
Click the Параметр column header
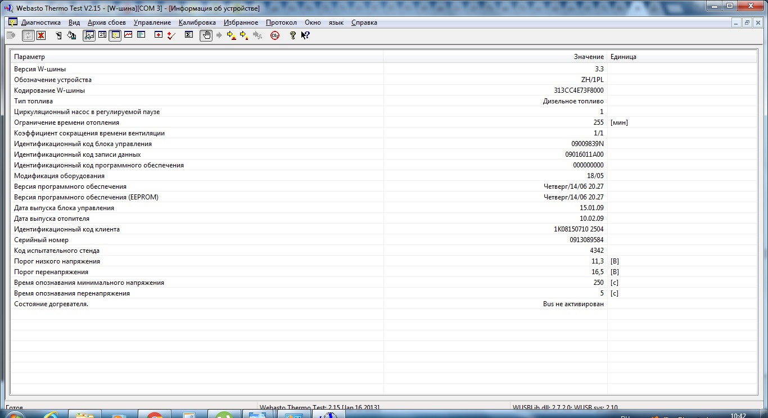coord(197,57)
